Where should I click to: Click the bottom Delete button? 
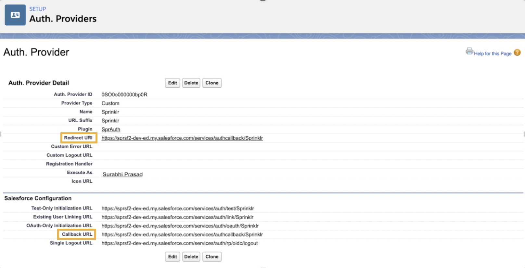[x=191, y=257]
